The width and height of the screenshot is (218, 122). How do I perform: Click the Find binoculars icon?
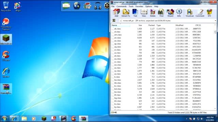pyautogui.click(x=161, y=13)
